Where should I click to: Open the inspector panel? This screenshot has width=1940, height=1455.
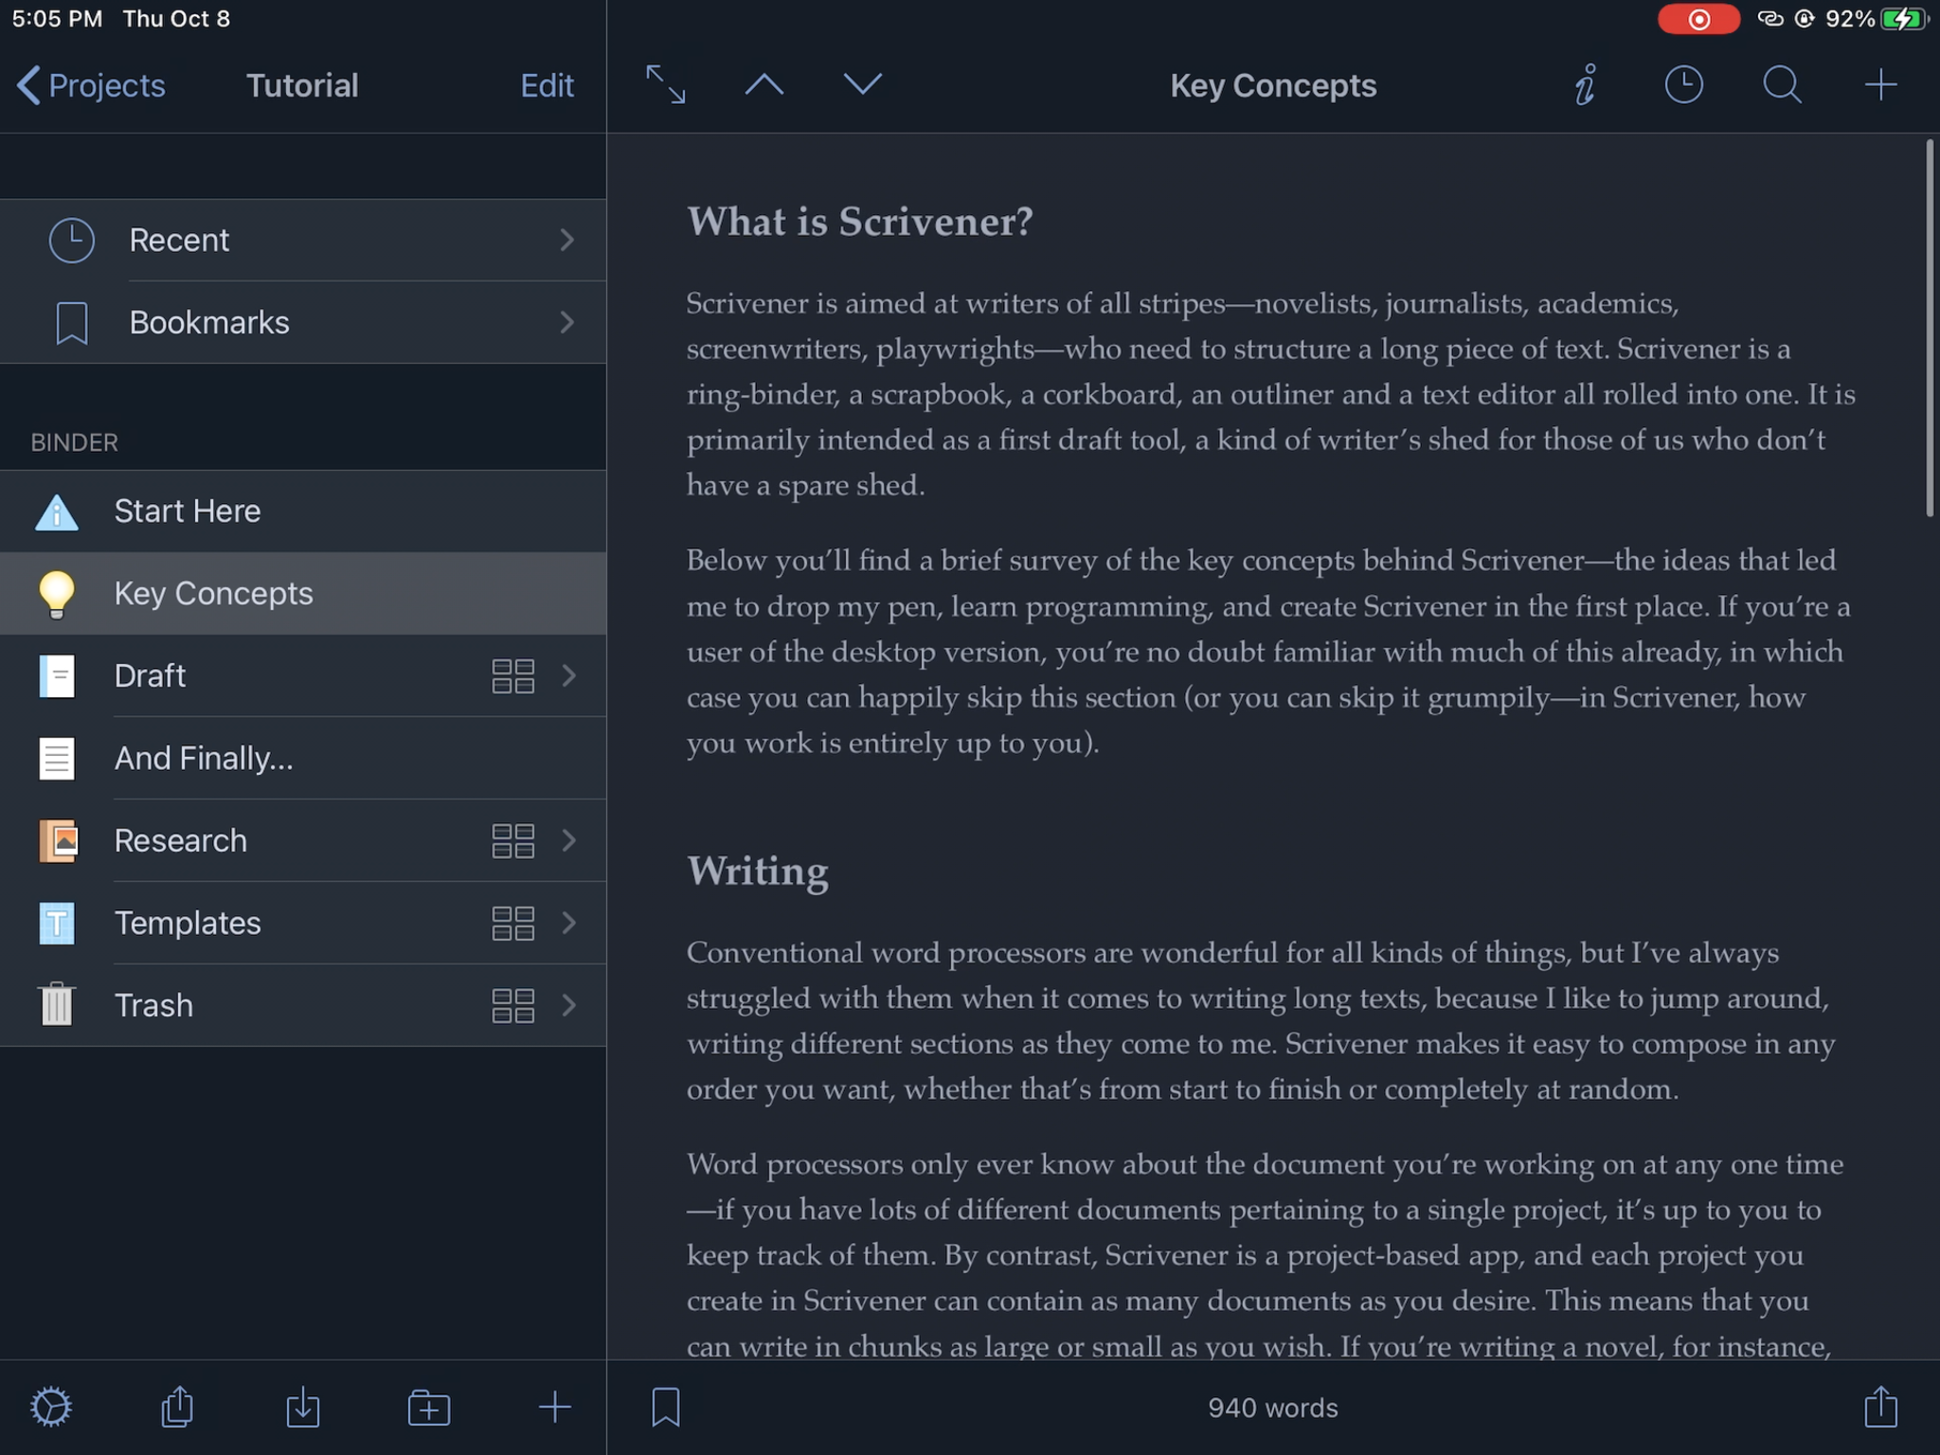click(x=1584, y=84)
